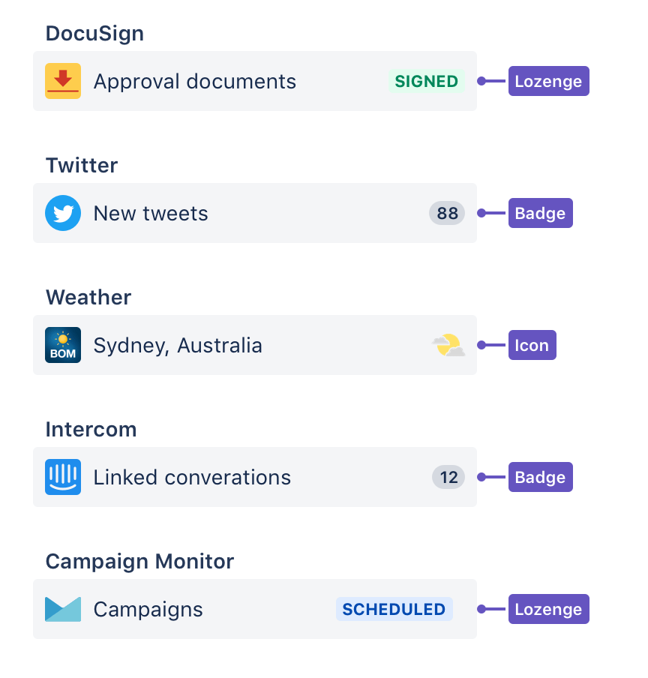Click the purple Icon annotation label
648x678 pixels.
[532, 345]
